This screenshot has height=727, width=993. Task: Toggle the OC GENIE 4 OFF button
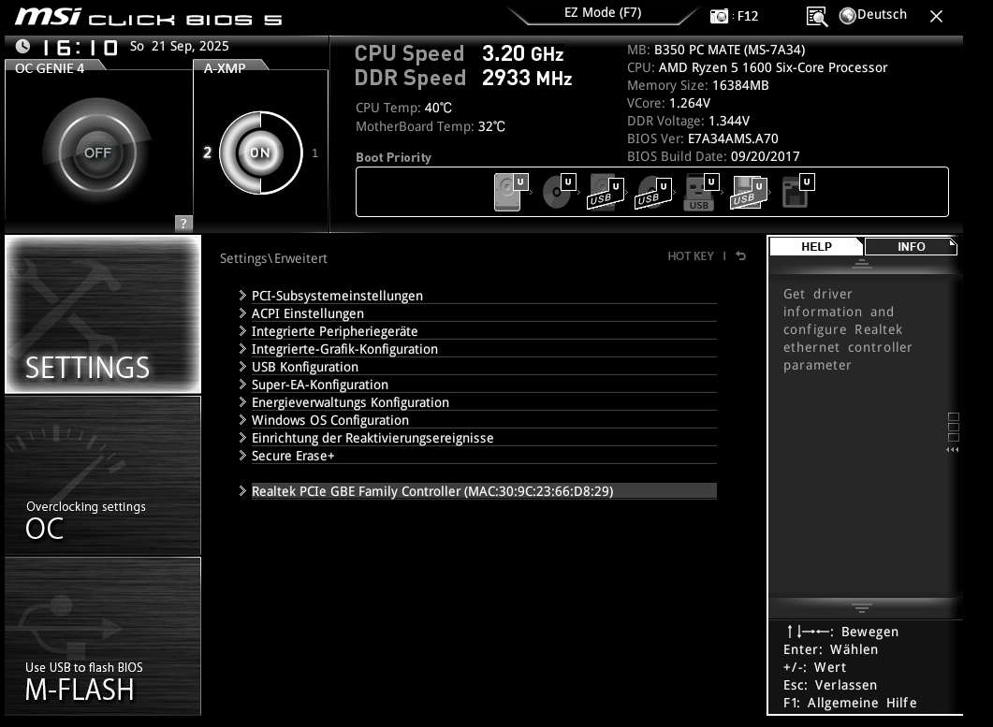[x=97, y=153]
